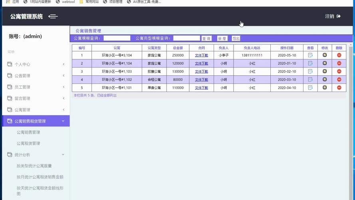355x200 pixels.
Task: Open 按月统计公寓租赁销售金额 report
Action: [x=40, y=177]
